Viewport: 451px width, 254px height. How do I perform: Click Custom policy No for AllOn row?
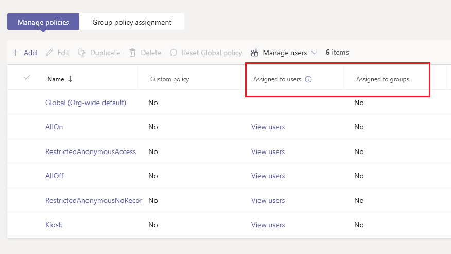[x=153, y=127]
